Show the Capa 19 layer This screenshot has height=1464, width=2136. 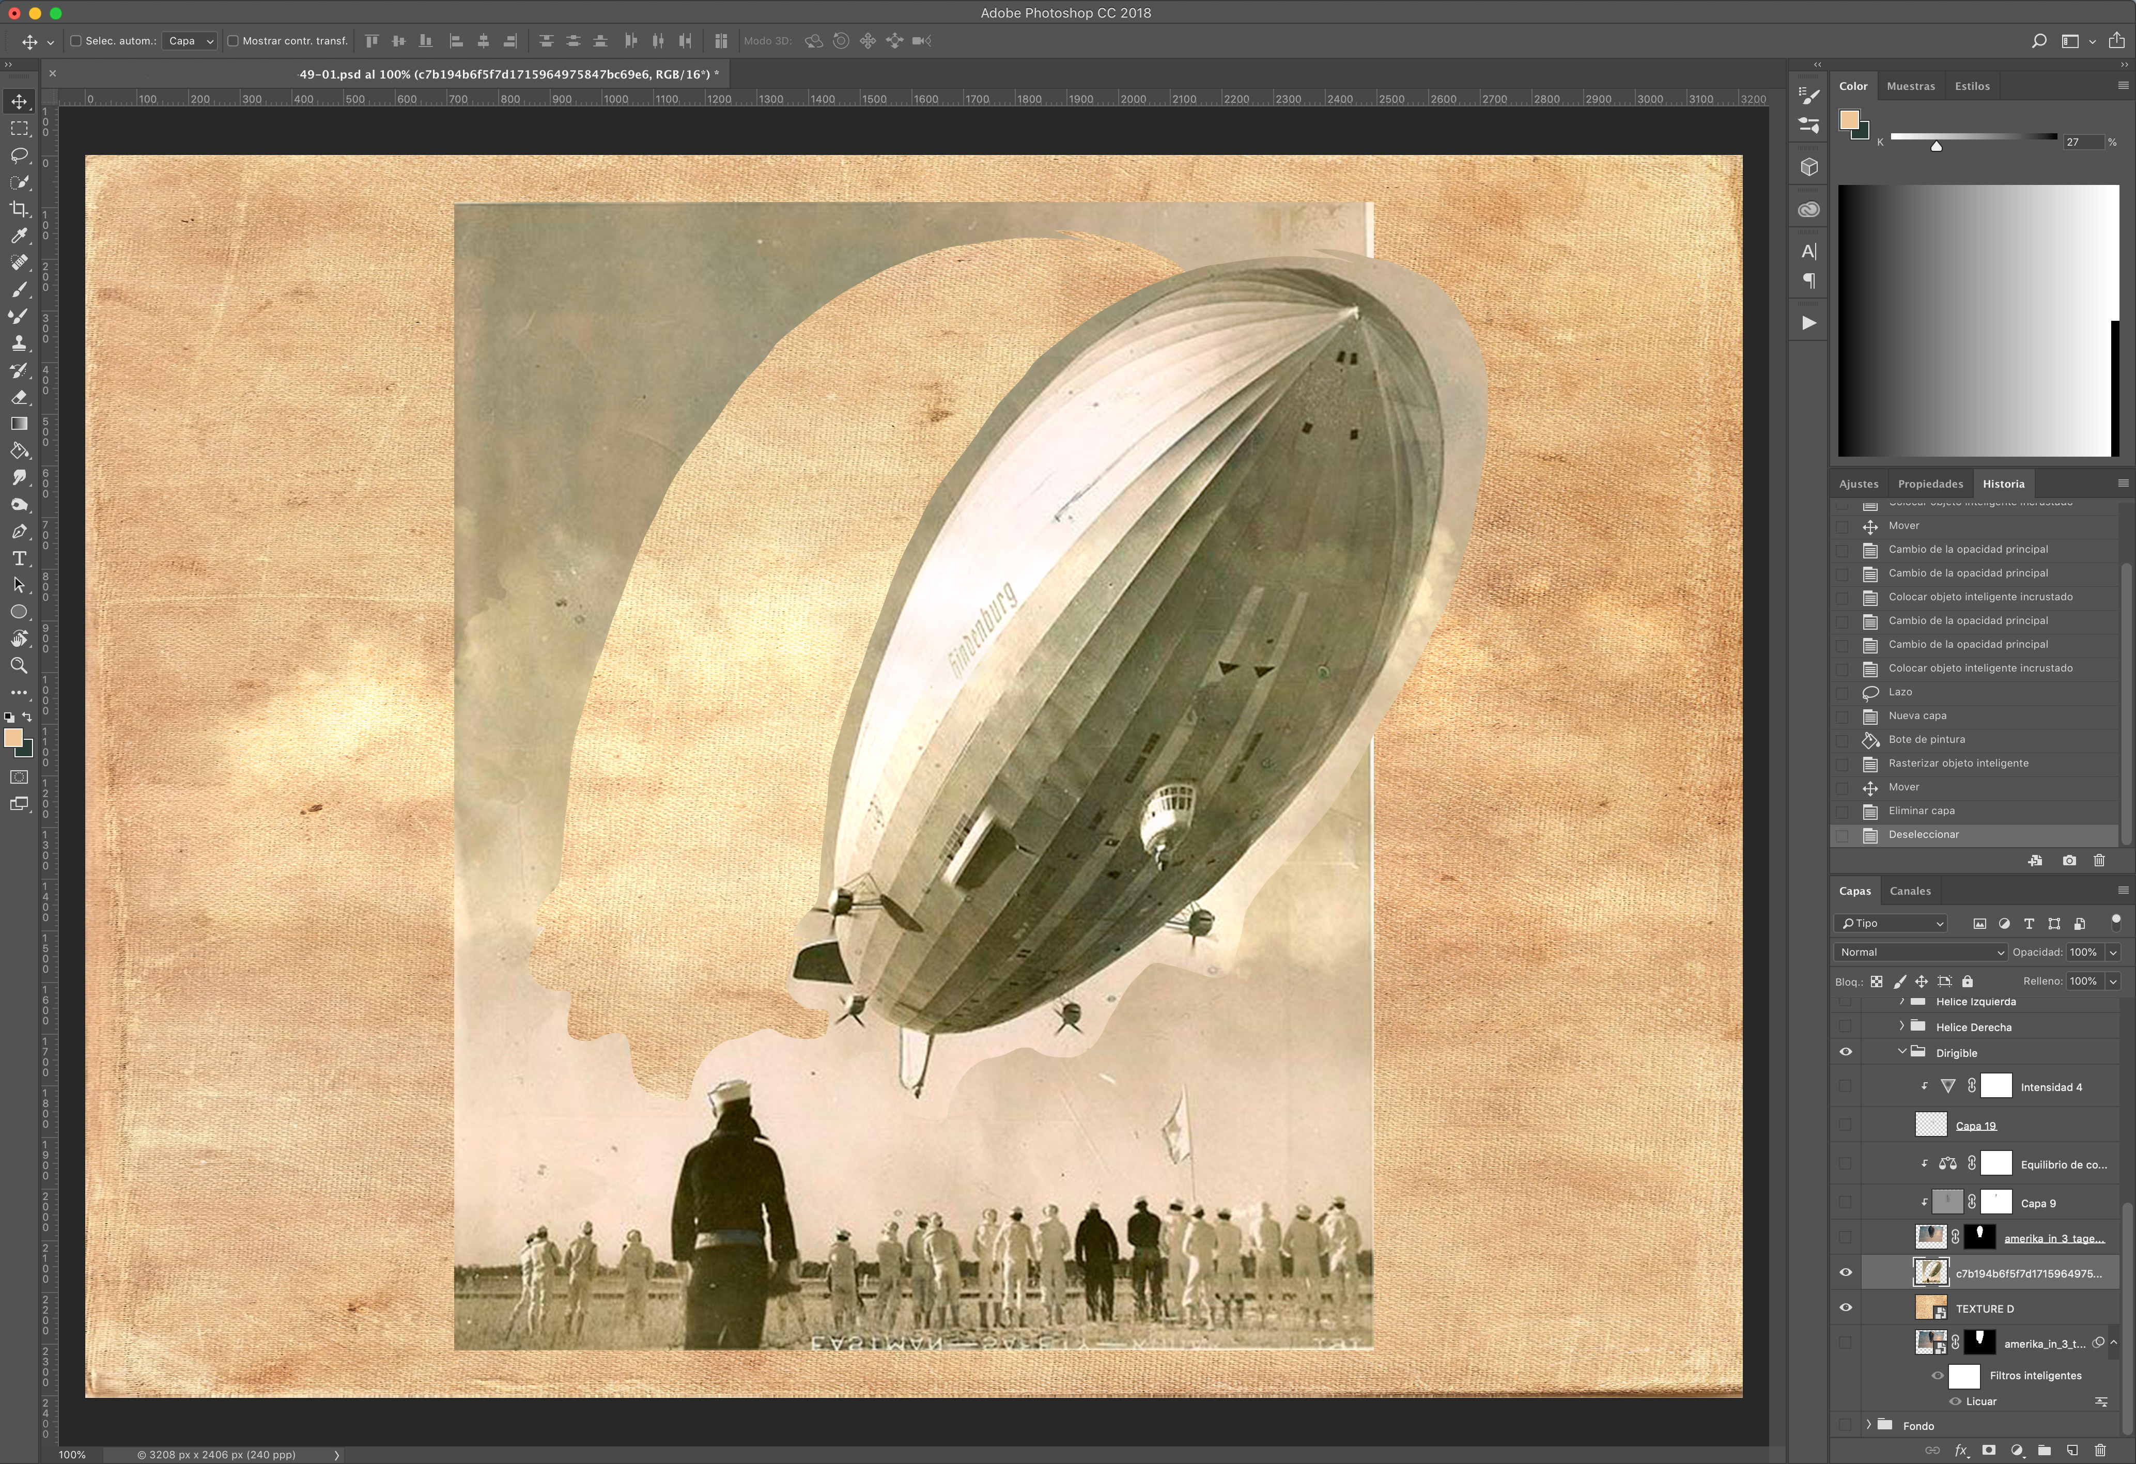[x=1846, y=1125]
